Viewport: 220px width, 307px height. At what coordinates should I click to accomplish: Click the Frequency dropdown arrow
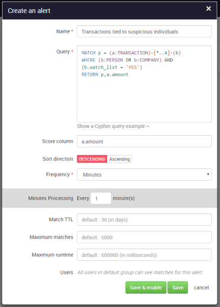tap(208, 174)
